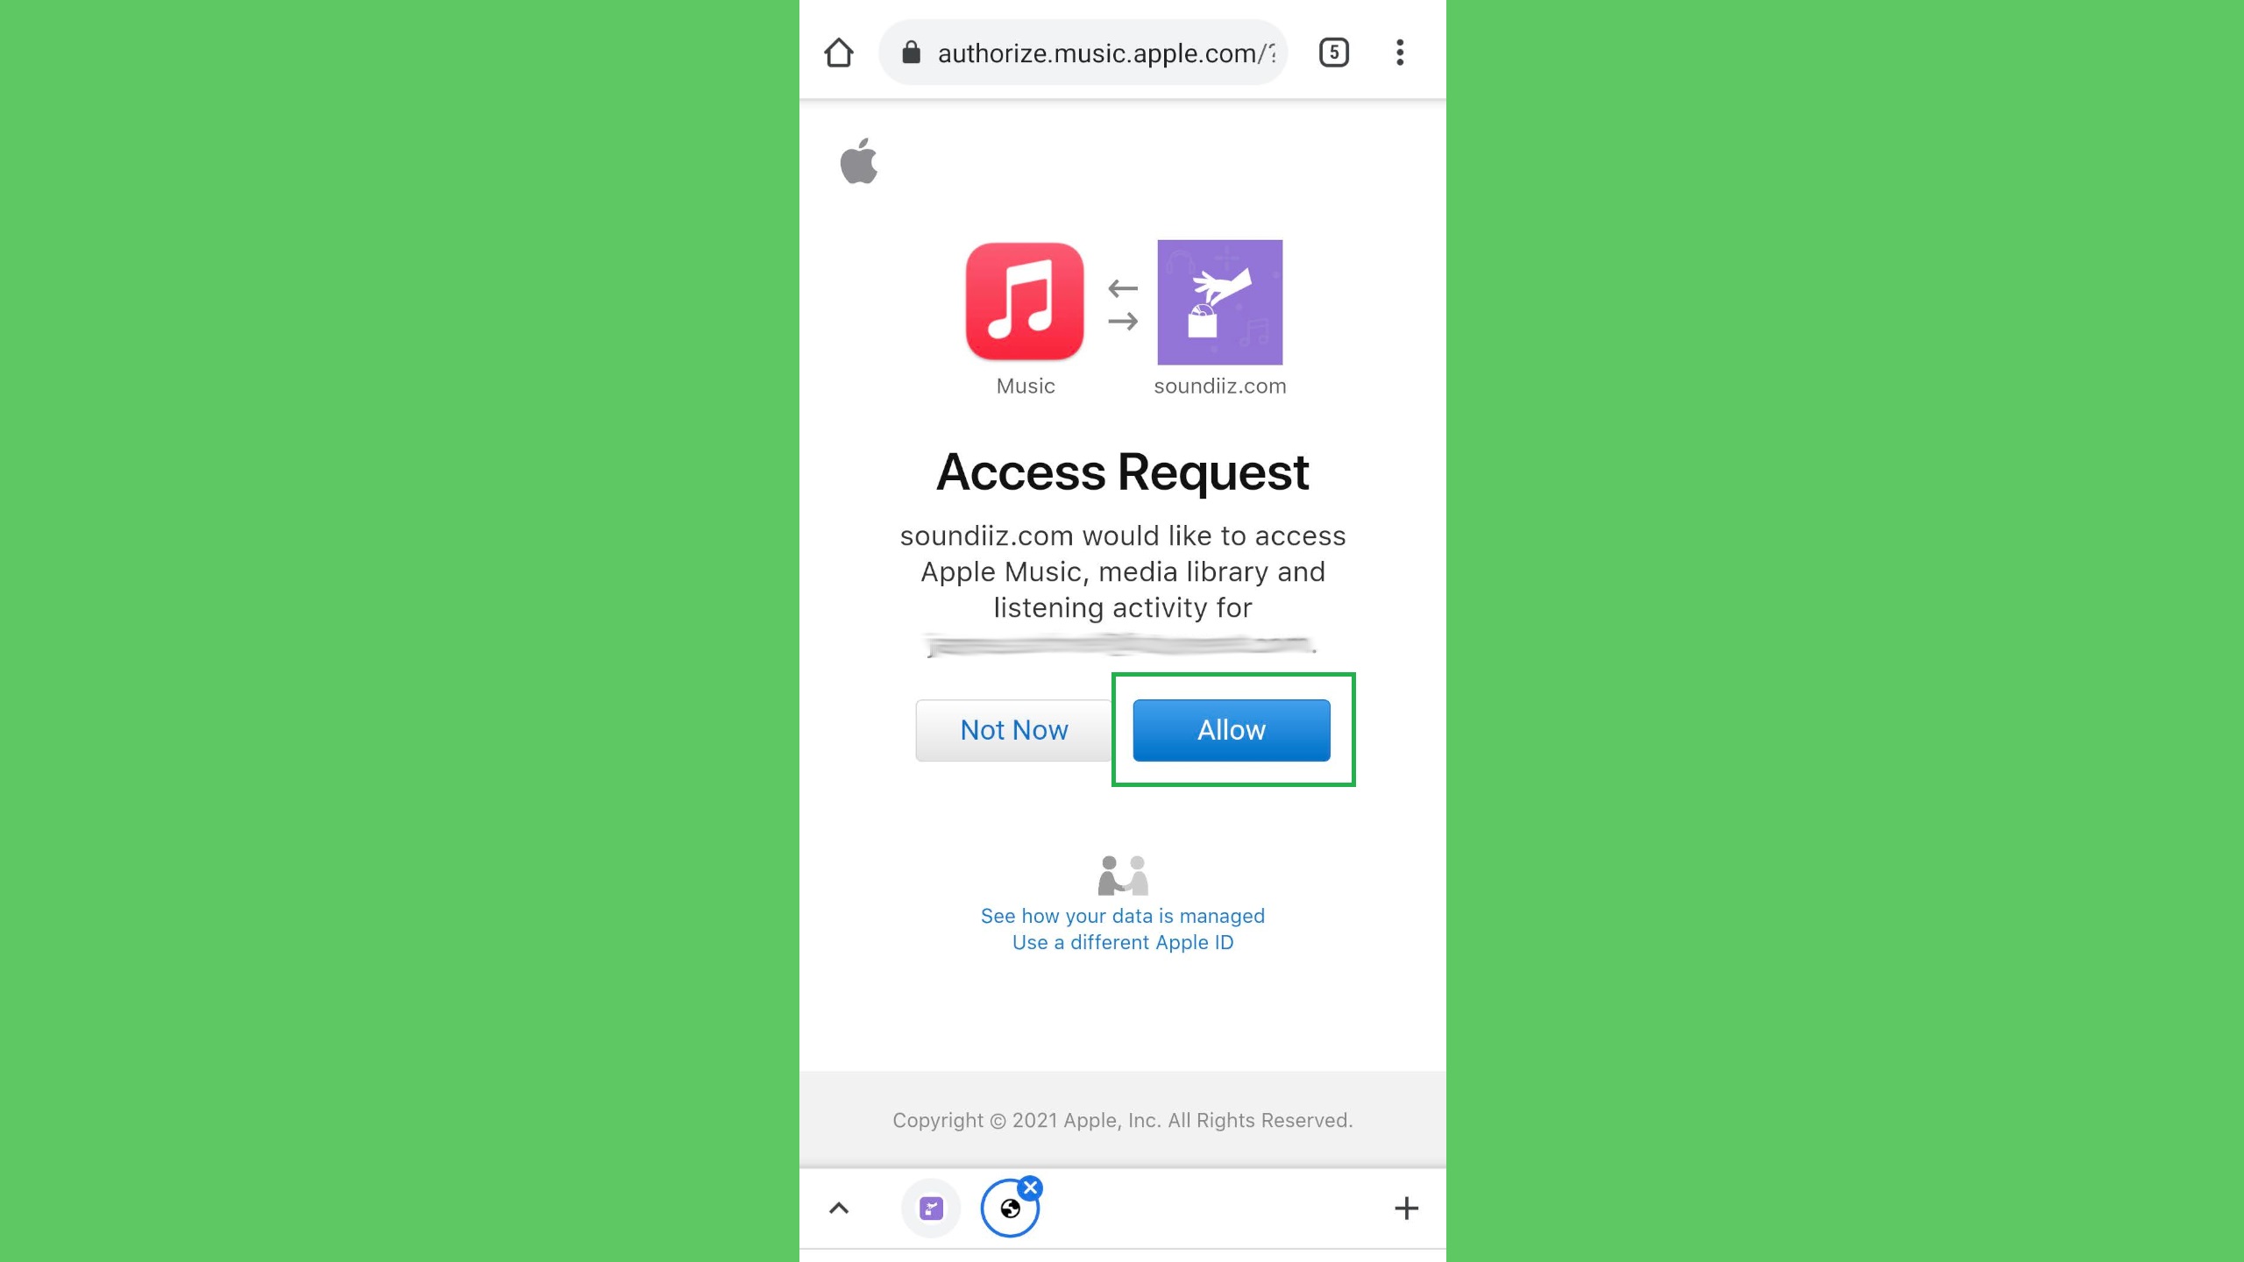
Task: Click See how your data is managed
Action: pyautogui.click(x=1122, y=915)
